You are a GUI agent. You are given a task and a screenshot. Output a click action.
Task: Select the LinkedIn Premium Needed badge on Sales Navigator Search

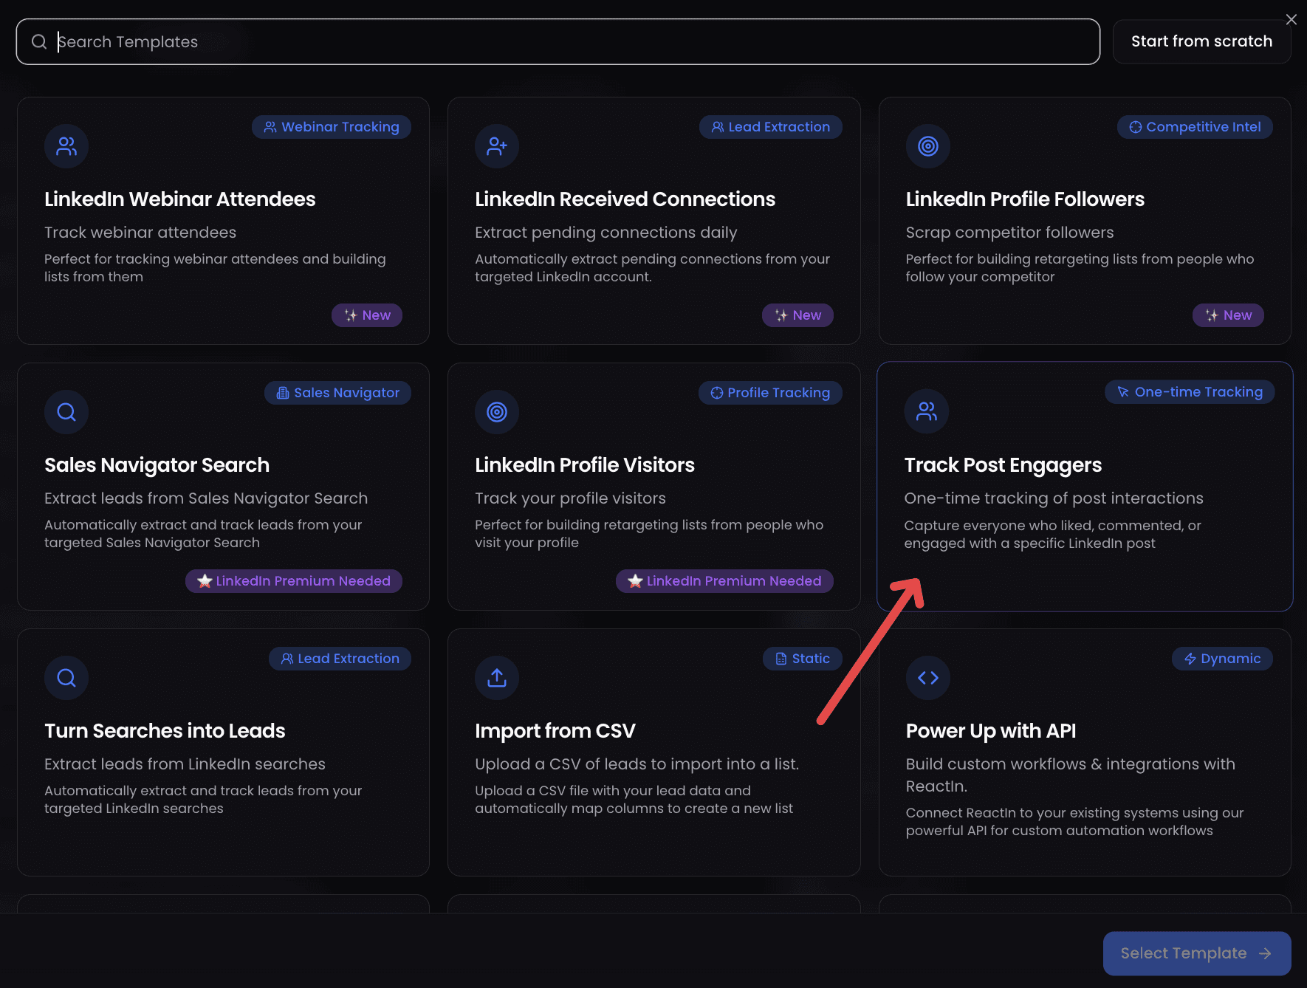pos(293,580)
